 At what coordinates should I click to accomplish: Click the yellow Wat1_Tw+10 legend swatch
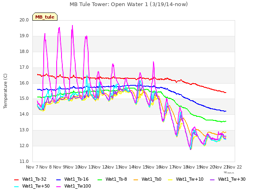170,179
